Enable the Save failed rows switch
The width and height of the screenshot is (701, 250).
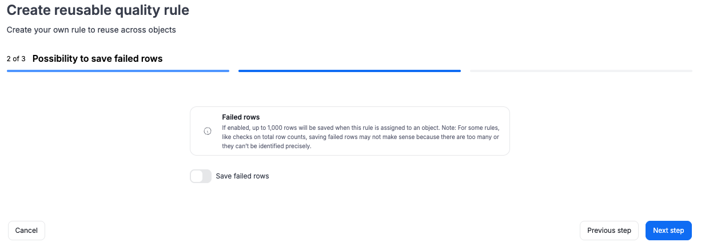[201, 176]
